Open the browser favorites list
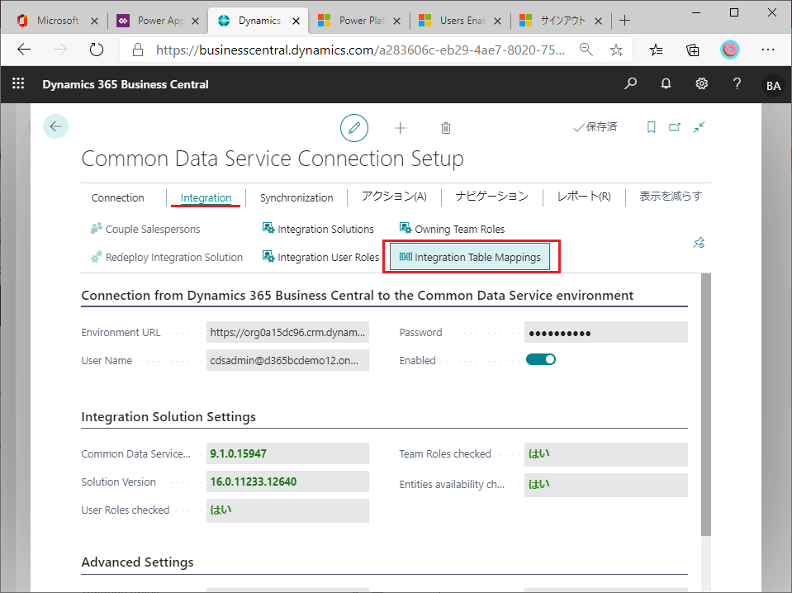Image resolution: width=792 pixels, height=593 pixels. [656, 50]
